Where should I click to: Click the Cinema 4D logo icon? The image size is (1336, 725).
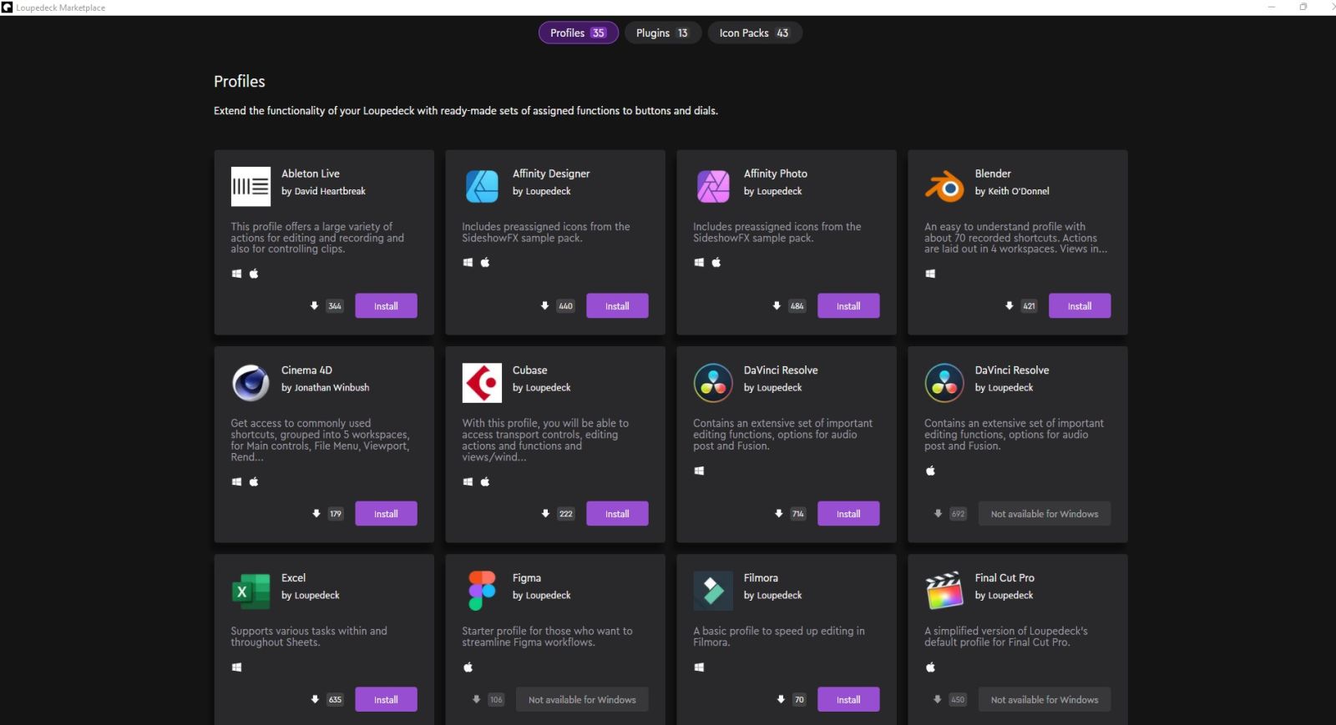tap(250, 383)
